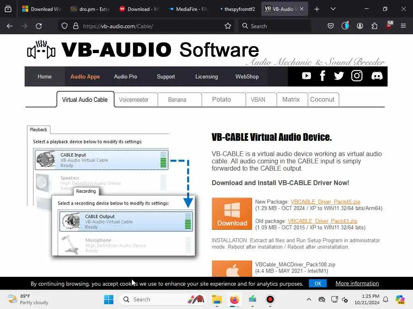The width and height of the screenshot is (413, 309).
Task: Click the VB-AUDIO Software title banner
Action: (160, 49)
